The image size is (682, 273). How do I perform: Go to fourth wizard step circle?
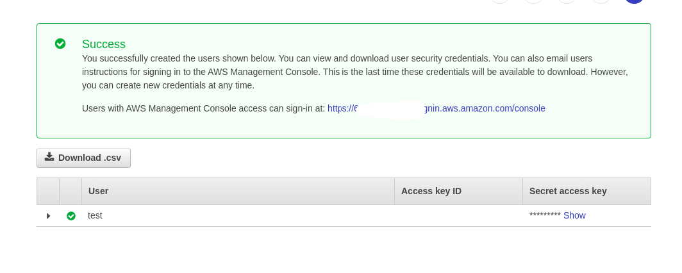(x=601, y=2)
